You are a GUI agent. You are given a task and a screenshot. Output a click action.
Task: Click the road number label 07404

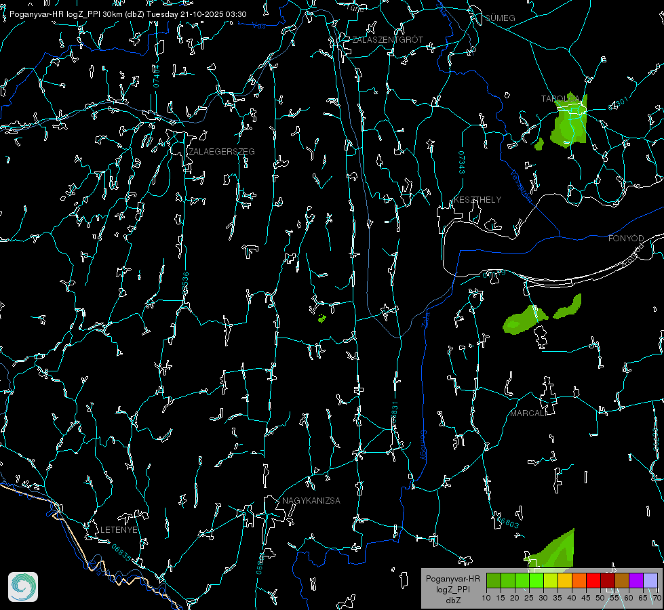(x=157, y=77)
